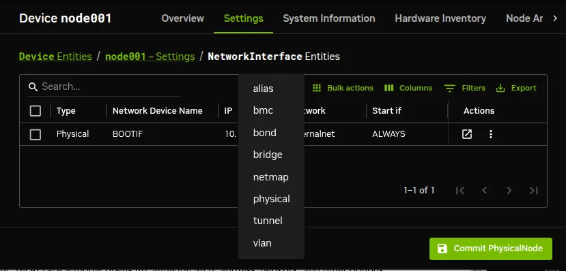Go to next page of results
Viewport: 566px width, 271px height.
(509, 191)
